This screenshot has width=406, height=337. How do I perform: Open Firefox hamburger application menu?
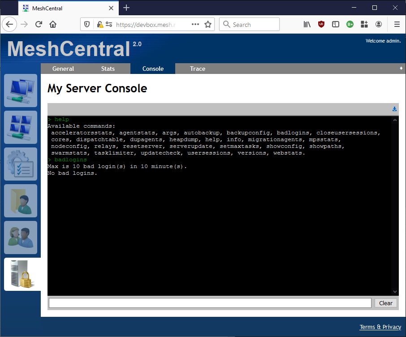pyautogui.click(x=397, y=24)
